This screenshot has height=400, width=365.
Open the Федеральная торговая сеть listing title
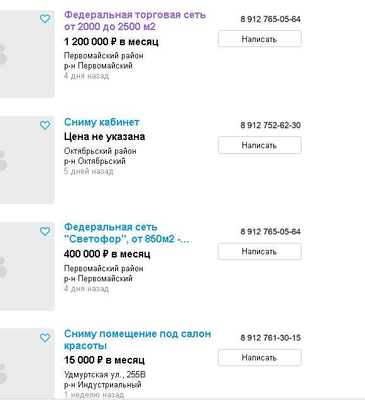click(135, 21)
